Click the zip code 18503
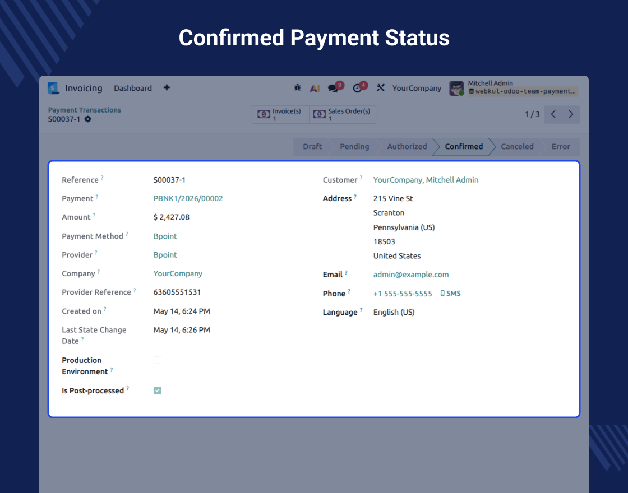Screen dimensions: 628x493 [x=384, y=241]
